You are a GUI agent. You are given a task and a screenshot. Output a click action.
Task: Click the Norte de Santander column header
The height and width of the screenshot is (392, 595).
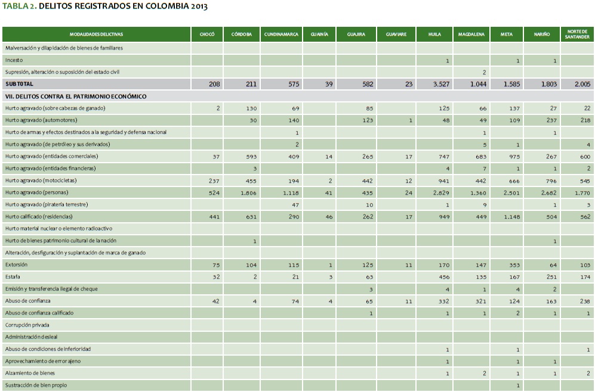[577, 35]
